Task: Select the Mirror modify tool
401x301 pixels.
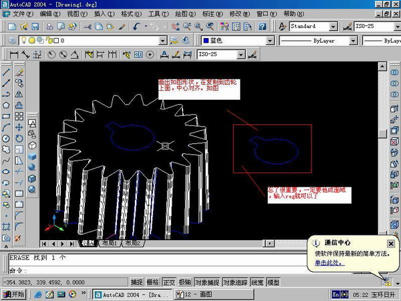Action: (x=19, y=94)
